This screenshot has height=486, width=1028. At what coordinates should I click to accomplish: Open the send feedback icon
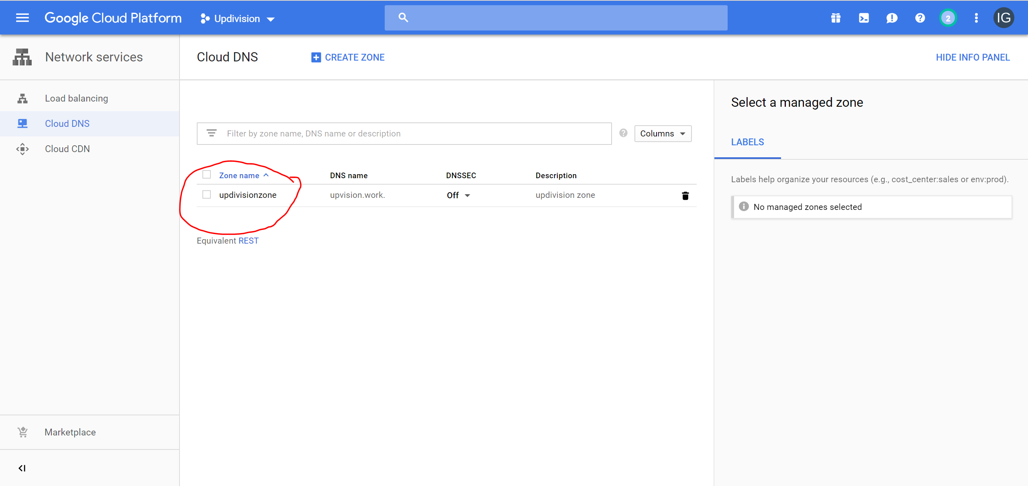point(892,18)
